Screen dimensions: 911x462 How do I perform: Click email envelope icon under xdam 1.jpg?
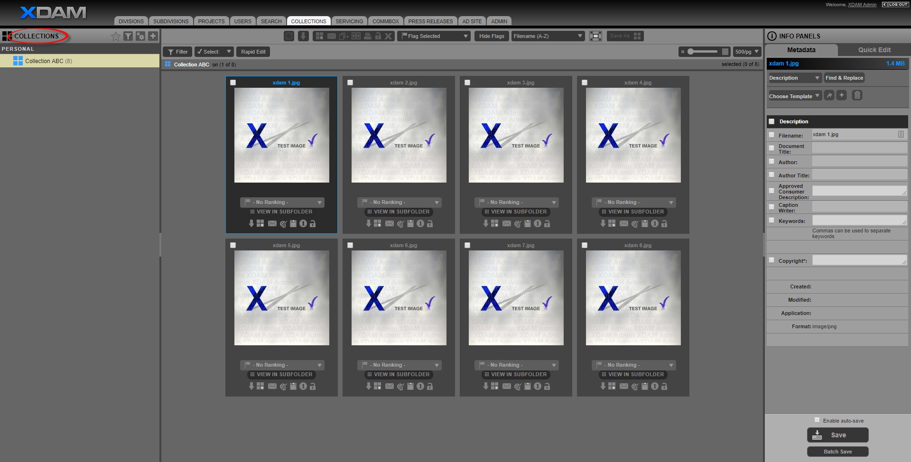(272, 224)
